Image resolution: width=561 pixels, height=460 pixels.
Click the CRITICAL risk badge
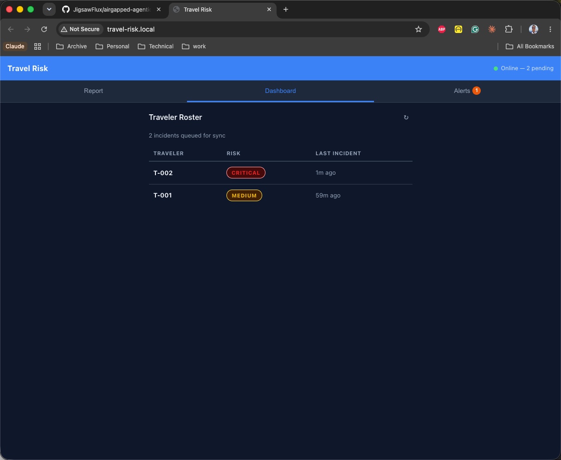[x=246, y=173]
